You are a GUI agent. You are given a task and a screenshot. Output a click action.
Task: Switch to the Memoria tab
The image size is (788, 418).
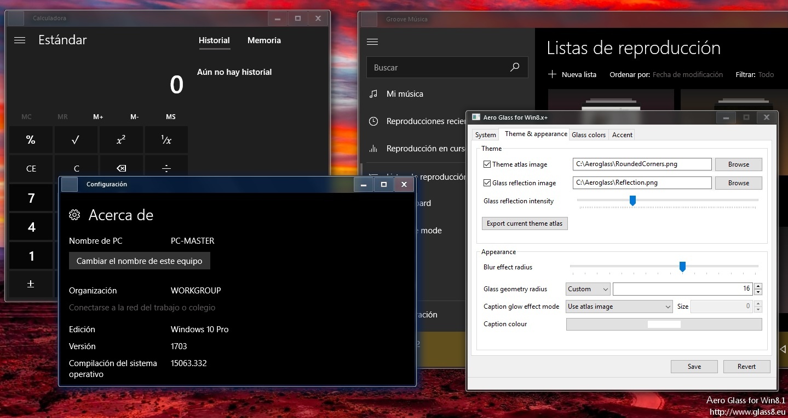tap(264, 40)
